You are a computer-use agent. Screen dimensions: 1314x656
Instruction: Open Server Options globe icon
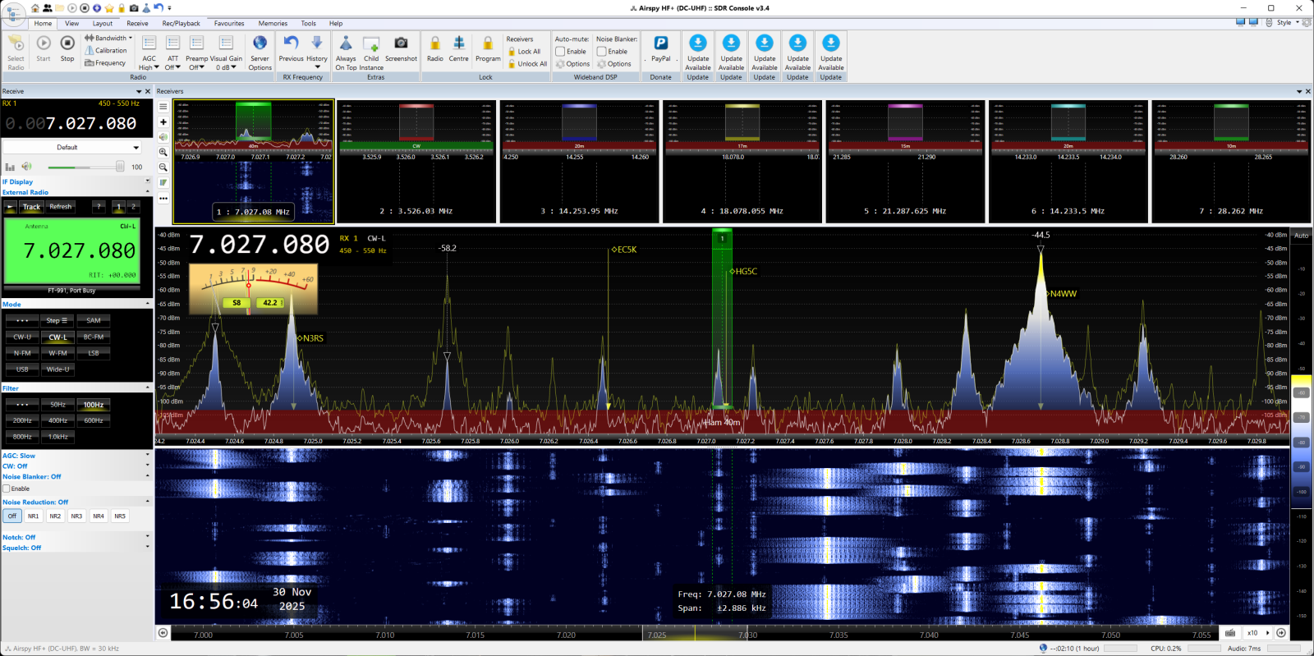tap(260, 44)
